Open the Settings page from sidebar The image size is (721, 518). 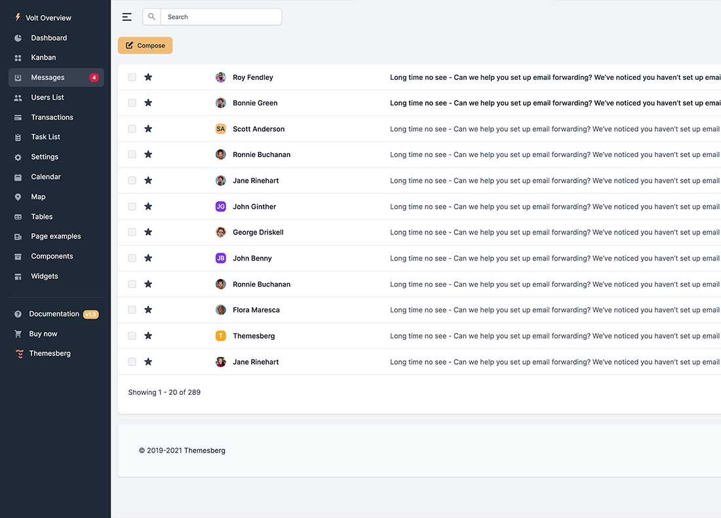[45, 157]
